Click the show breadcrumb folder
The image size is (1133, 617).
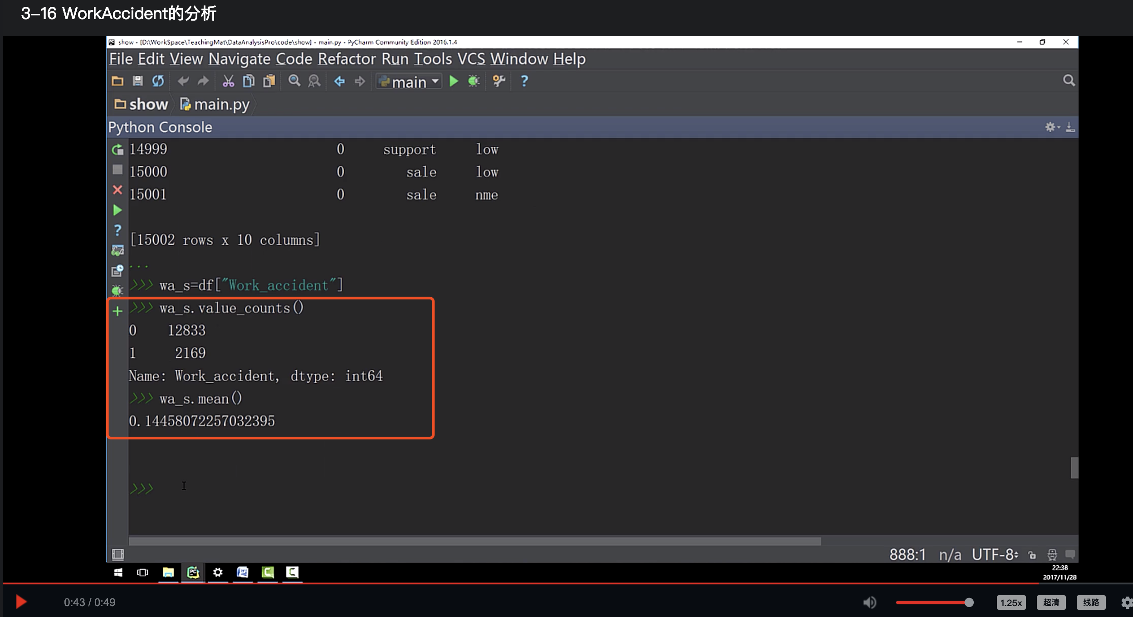141,104
